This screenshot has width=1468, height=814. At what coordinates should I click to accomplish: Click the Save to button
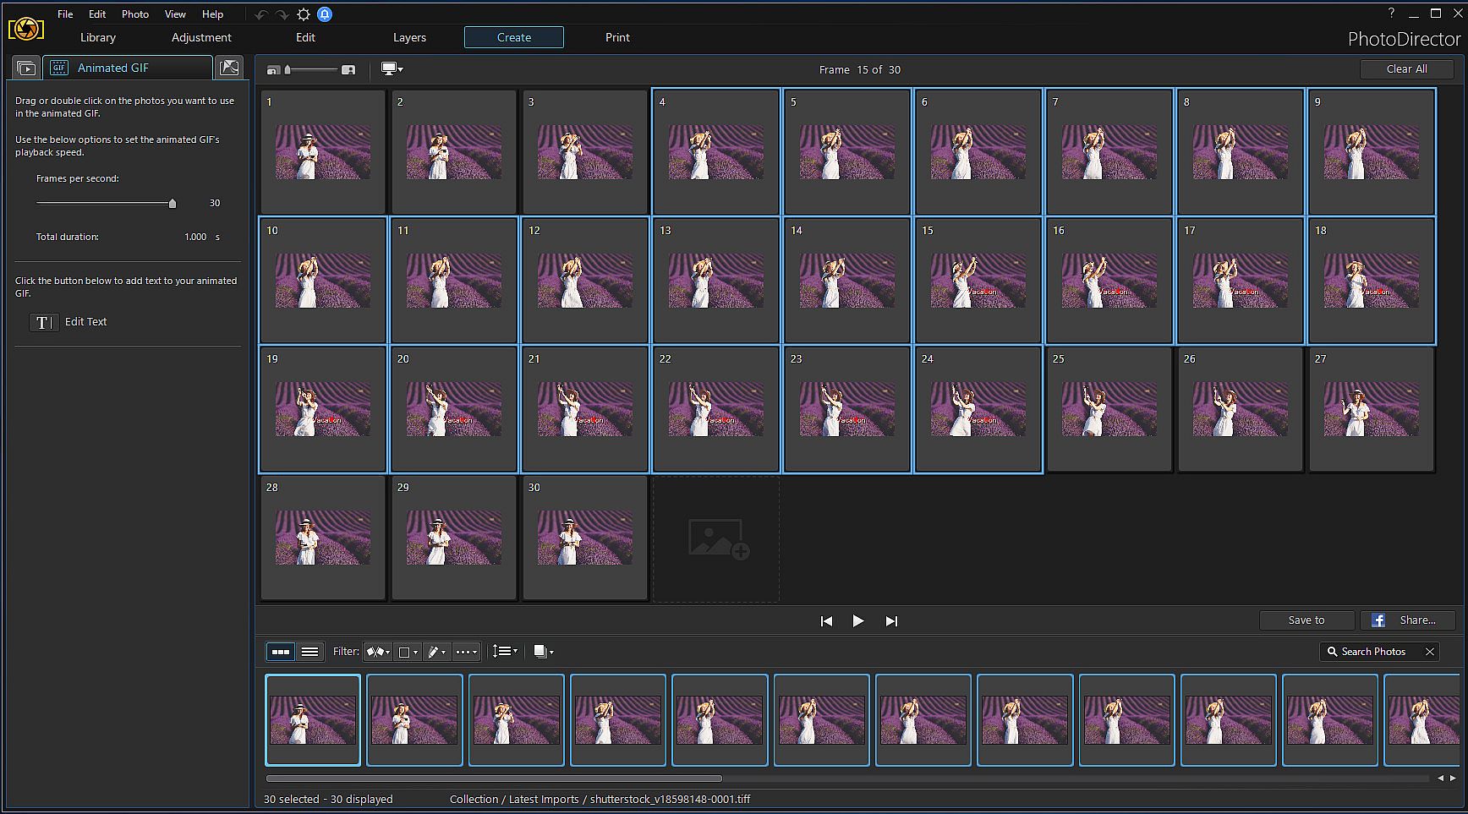[x=1306, y=620]
